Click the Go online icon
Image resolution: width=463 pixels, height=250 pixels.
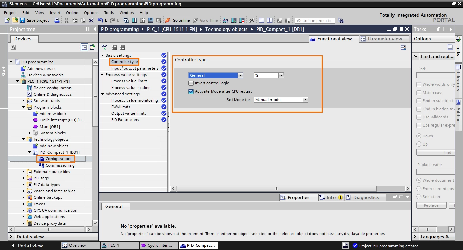(168, 20)
